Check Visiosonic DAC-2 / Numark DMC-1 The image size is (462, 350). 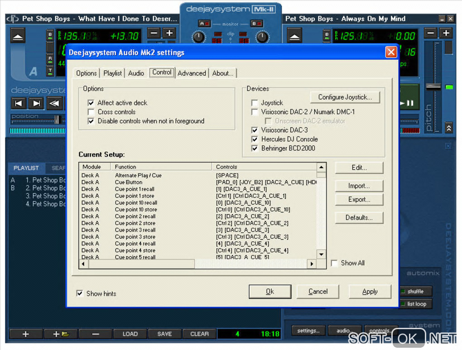(x=255, y=112)
